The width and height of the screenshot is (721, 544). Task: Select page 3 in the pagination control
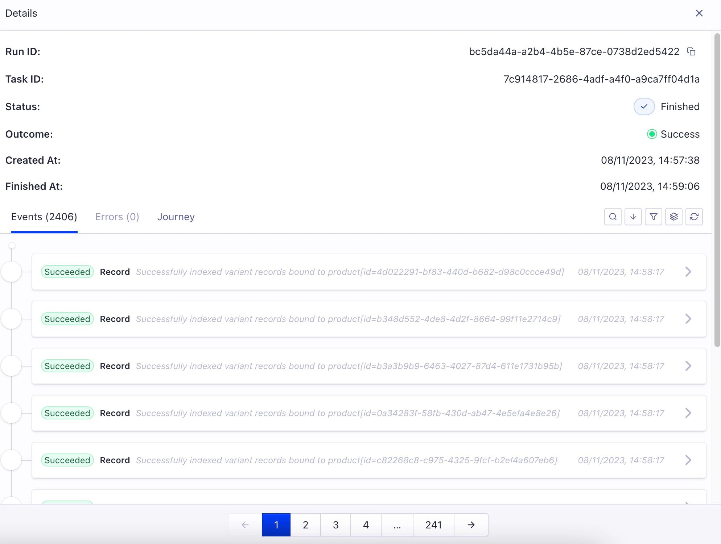click(335, 524)
